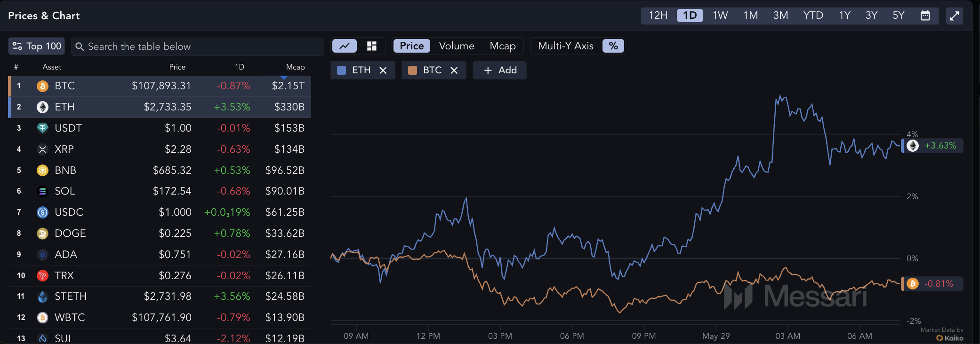Screen dimensions: 980x344
Task: Click the ETH icon on chart label
Action: click(913, 146)
